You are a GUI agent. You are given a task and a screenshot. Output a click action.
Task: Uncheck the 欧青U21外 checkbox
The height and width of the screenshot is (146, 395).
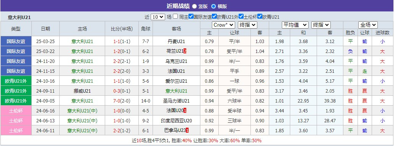214,16
